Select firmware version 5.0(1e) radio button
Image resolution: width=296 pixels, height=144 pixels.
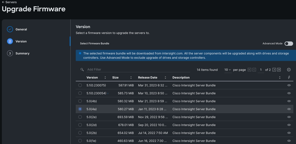click(x=80, y=140)
